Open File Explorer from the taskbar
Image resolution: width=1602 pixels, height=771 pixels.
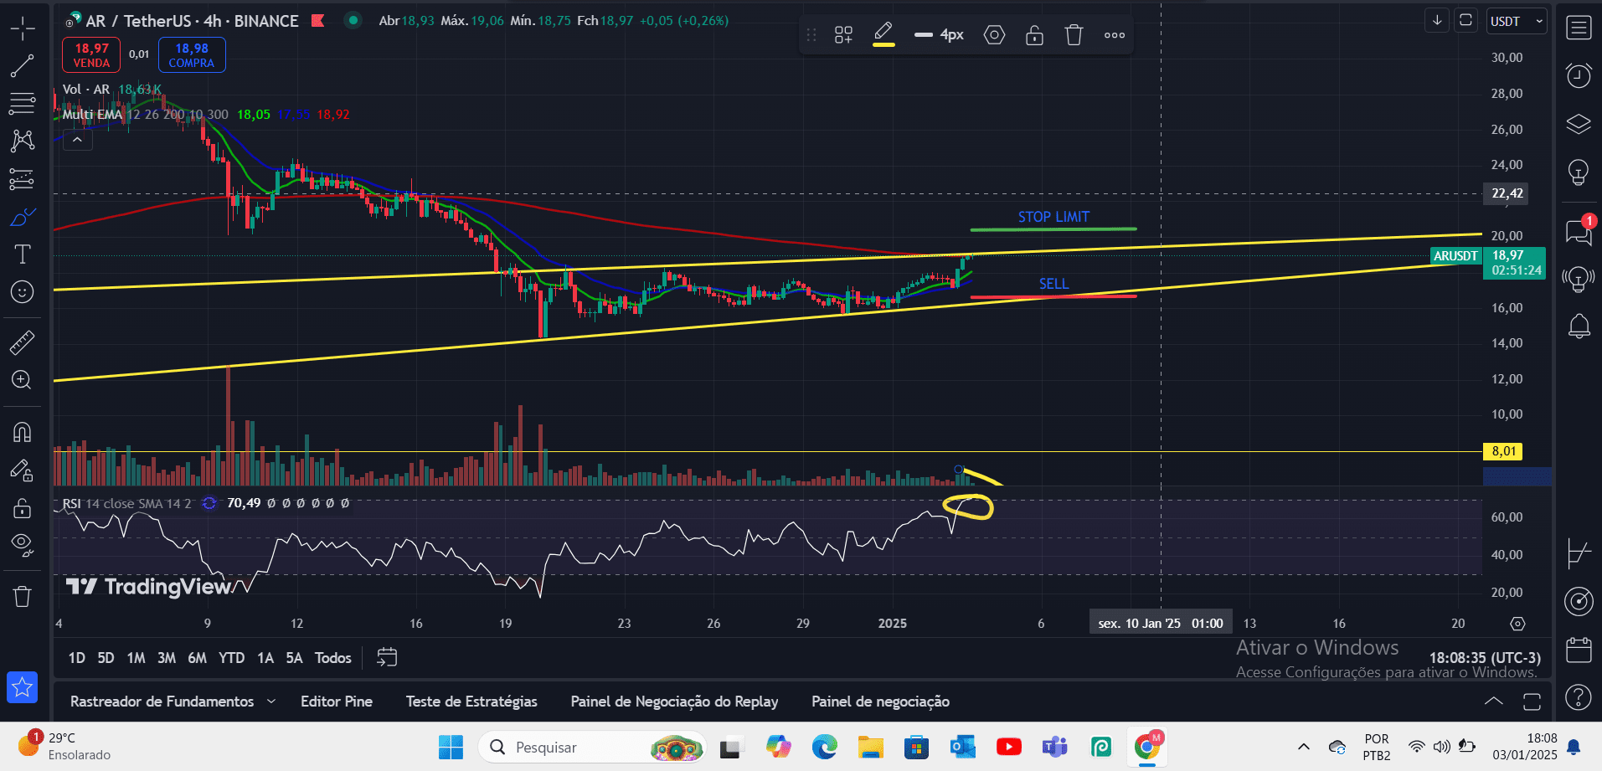coord(871,747)
